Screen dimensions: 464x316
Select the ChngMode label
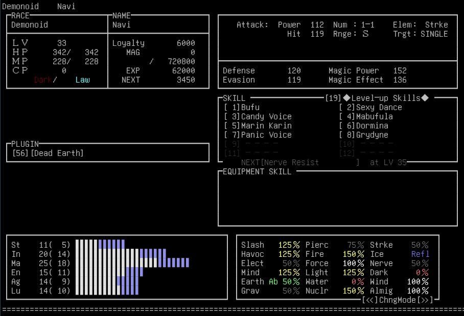pyautogui.click(x=398, y=300)
